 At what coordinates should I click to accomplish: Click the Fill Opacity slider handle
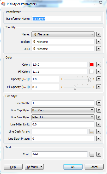[x=75, y=88]
